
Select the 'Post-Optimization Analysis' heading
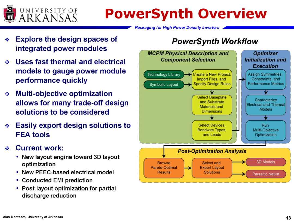point(212,151)
